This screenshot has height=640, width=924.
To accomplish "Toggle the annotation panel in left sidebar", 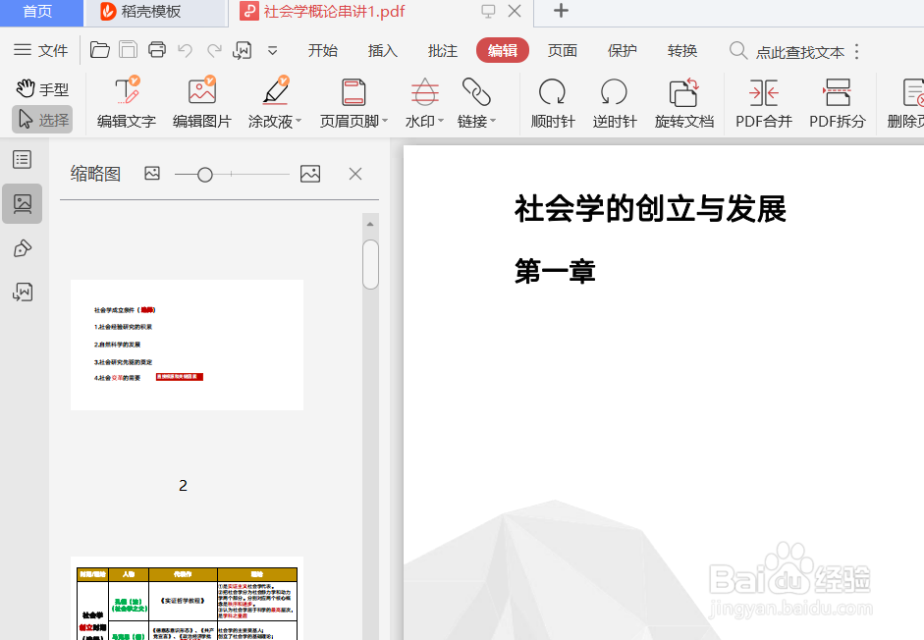I will [22, 248].
